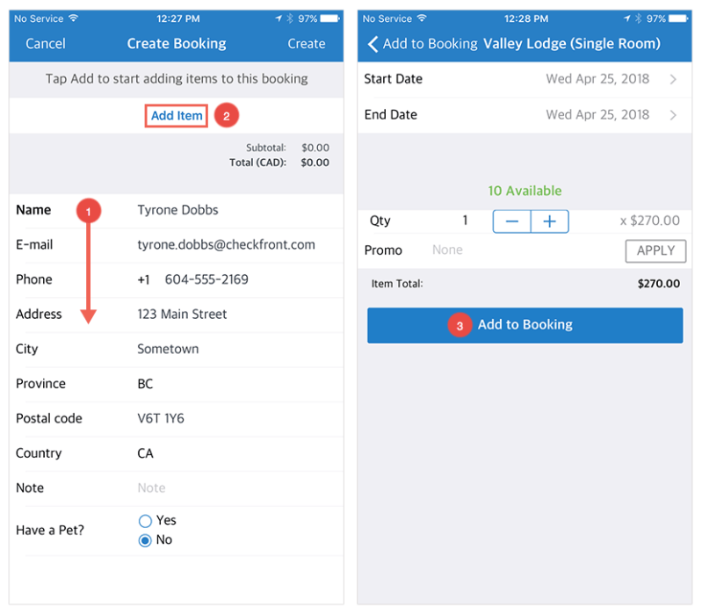Edit the E-mail field value
The image size is (702, 615).
[x=226, y=244]
